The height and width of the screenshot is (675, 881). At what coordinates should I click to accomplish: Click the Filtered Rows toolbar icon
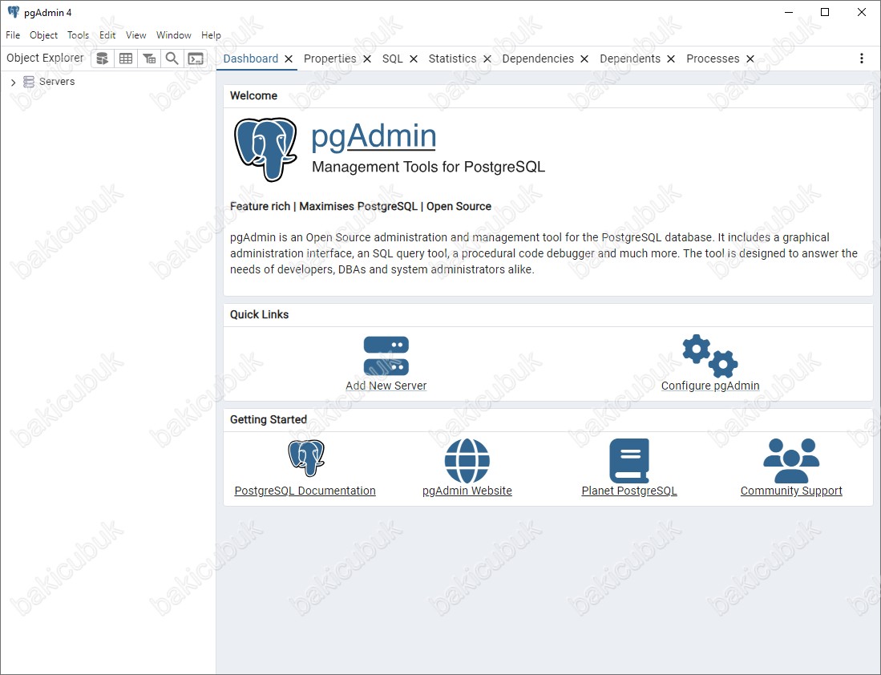click(x=149, y=59)
